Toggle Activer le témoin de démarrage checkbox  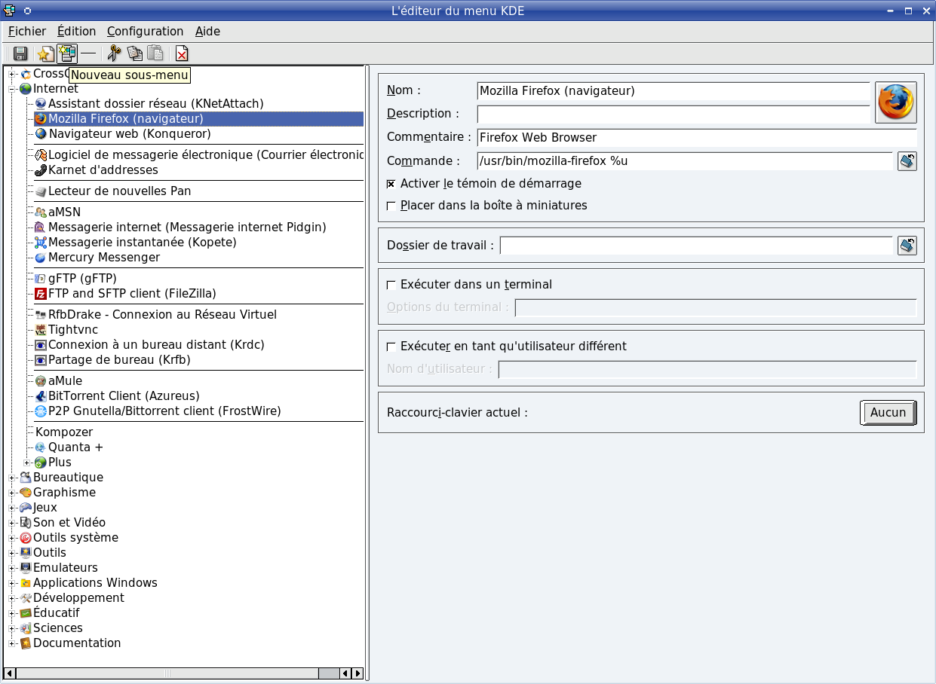click(x=391, y=184)
